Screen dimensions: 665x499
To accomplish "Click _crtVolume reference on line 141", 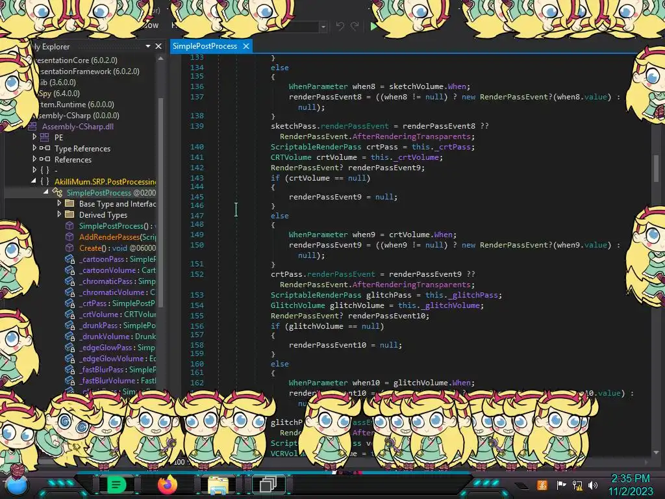I will pos(416,157).
